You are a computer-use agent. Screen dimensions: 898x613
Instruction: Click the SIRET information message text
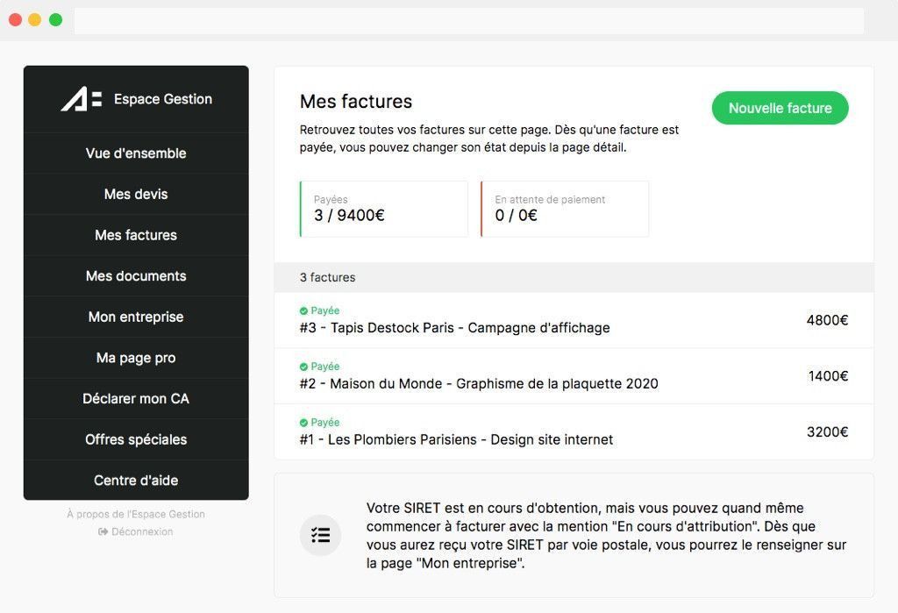[606, 536]
